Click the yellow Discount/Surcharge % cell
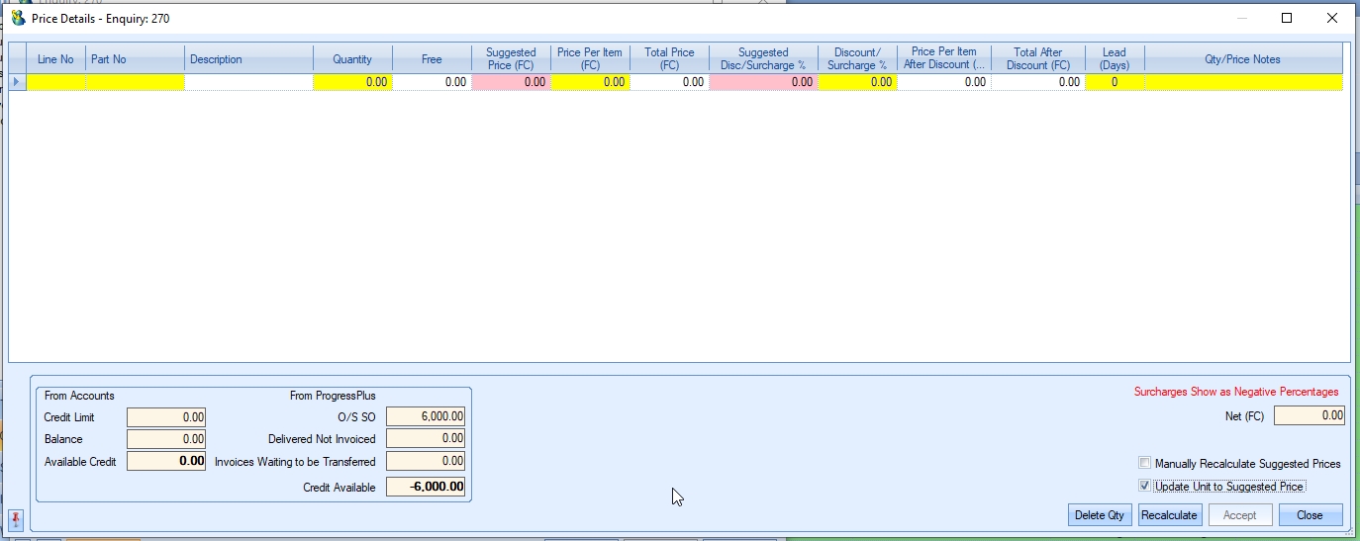The height and width of the screenshot is (541, 1360). [857, 82]
